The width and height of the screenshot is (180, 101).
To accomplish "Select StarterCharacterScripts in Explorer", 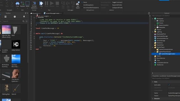I will point(166,49).
